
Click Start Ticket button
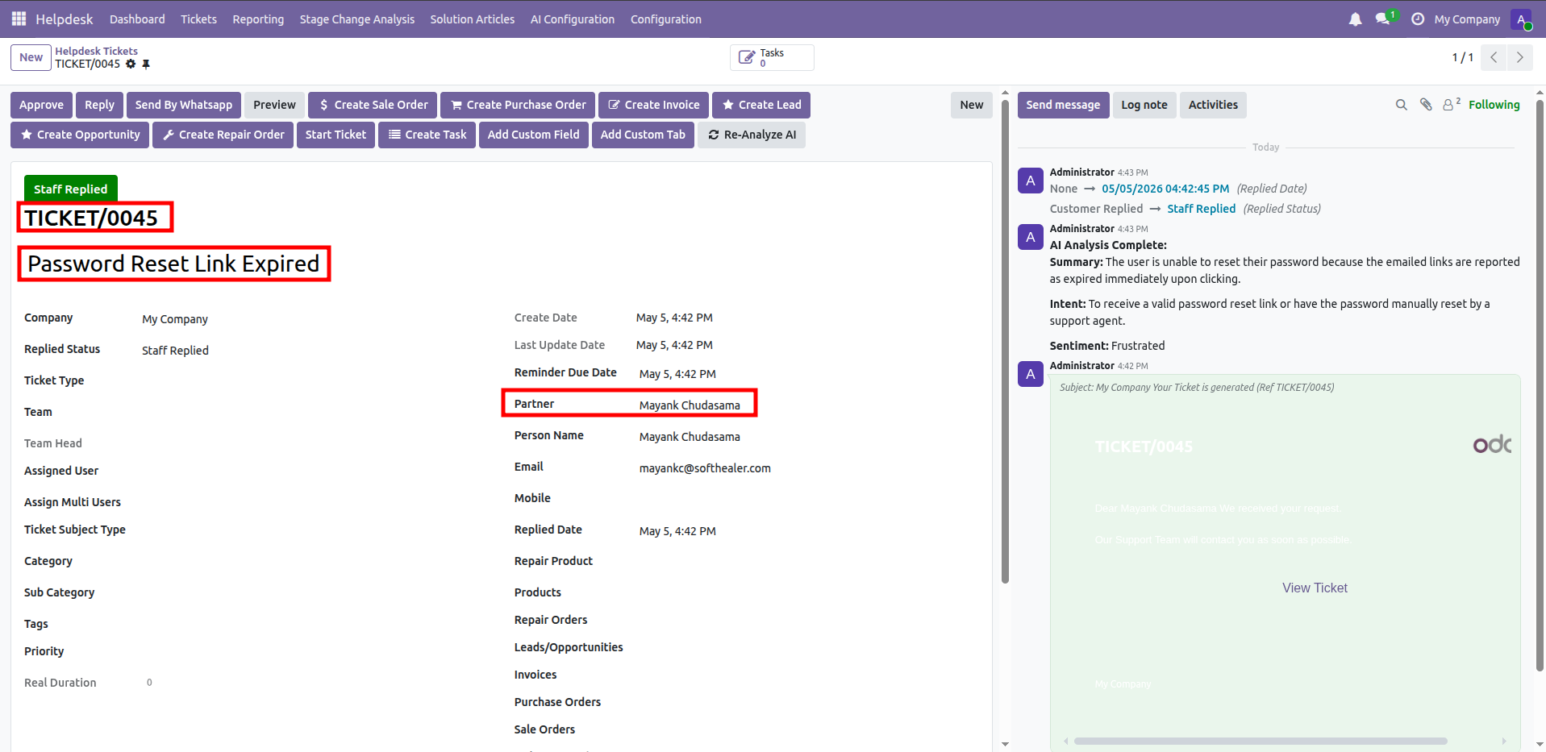pos(335,135)
